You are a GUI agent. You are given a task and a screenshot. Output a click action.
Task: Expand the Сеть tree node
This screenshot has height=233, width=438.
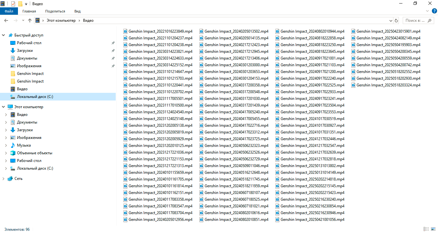coord(4,179)
